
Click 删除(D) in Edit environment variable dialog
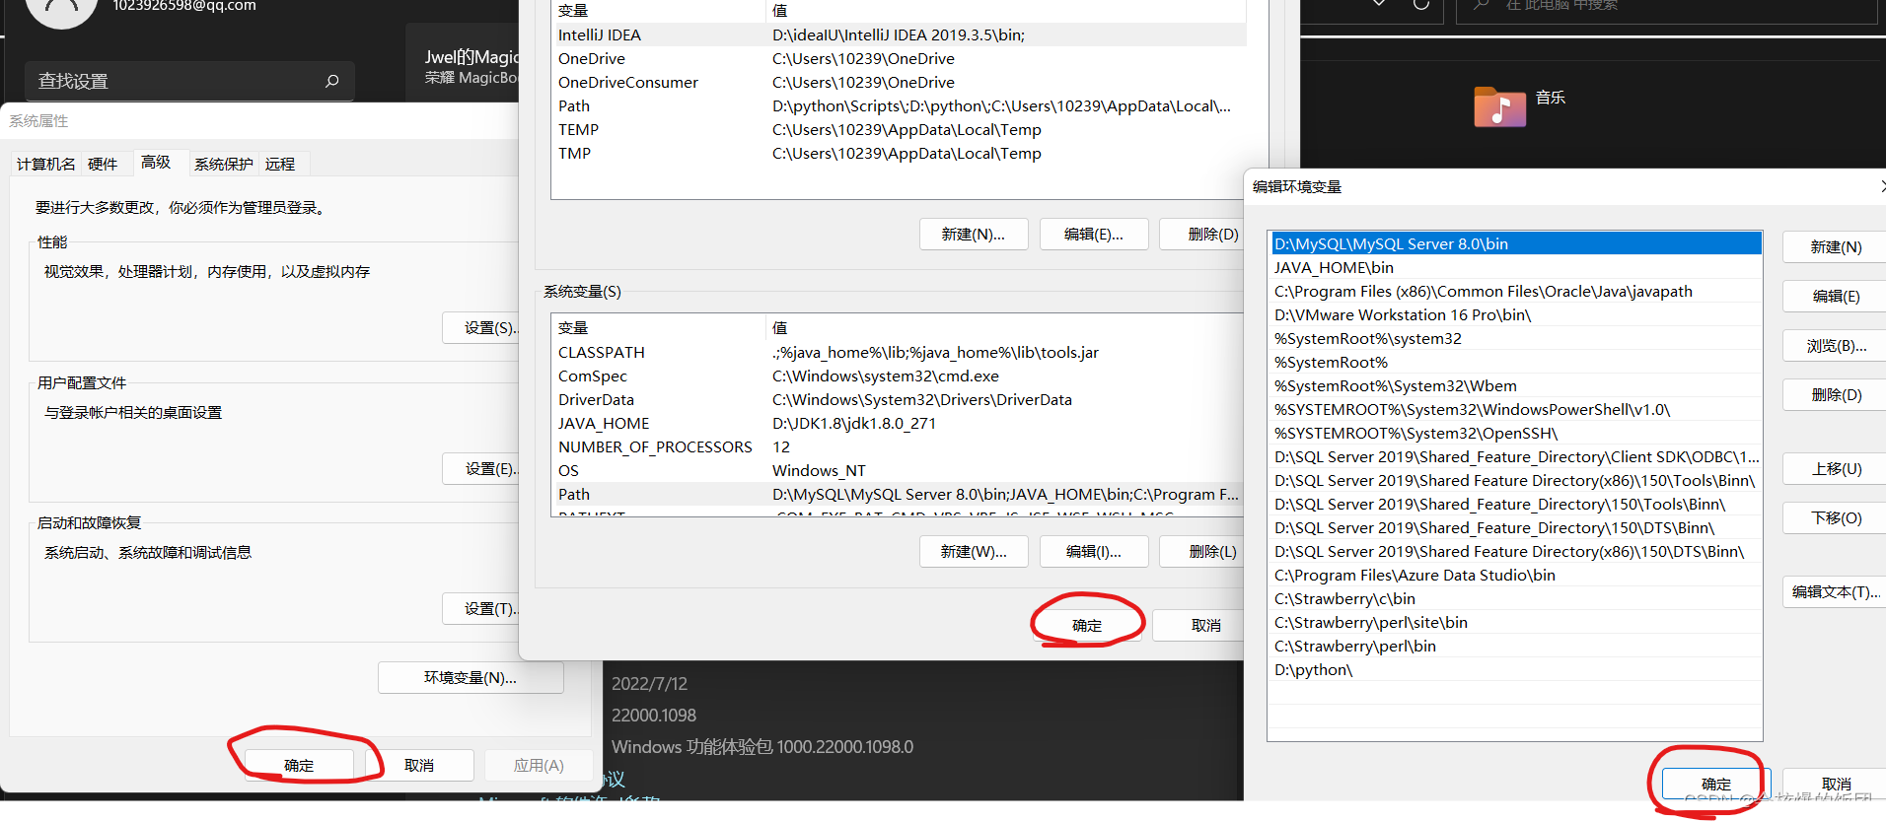pyautogui.click(x=1836, y=394)
